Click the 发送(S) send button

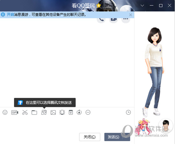coord(113,137)
